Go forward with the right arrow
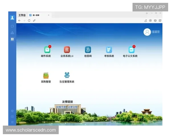171x137 pixels. point(24,21)
